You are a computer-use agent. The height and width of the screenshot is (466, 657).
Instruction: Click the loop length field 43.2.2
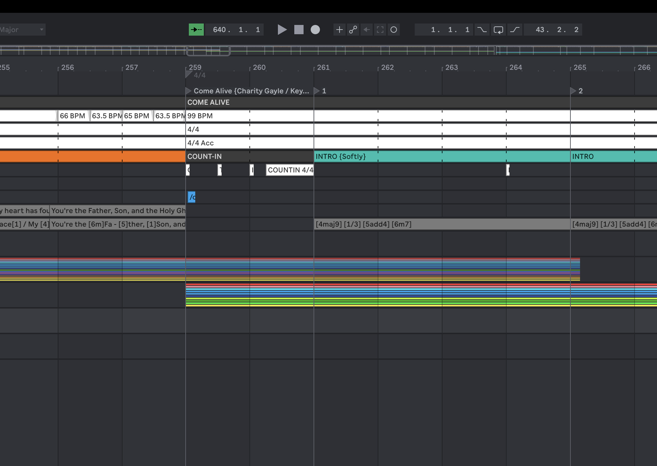[x=553, y=30]
